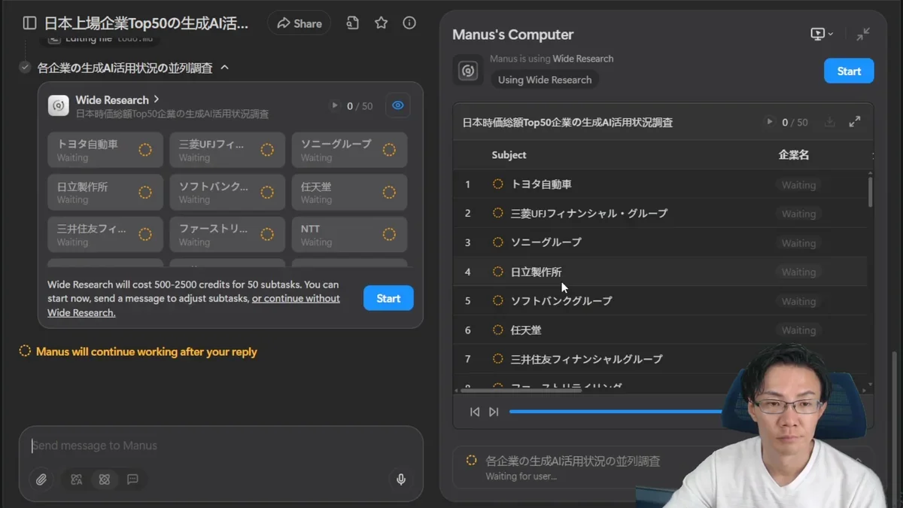The width and height of the screenshot is (903, 508).
Task: Collapse the Manus's Computer panel
Action: pos(863,34)
